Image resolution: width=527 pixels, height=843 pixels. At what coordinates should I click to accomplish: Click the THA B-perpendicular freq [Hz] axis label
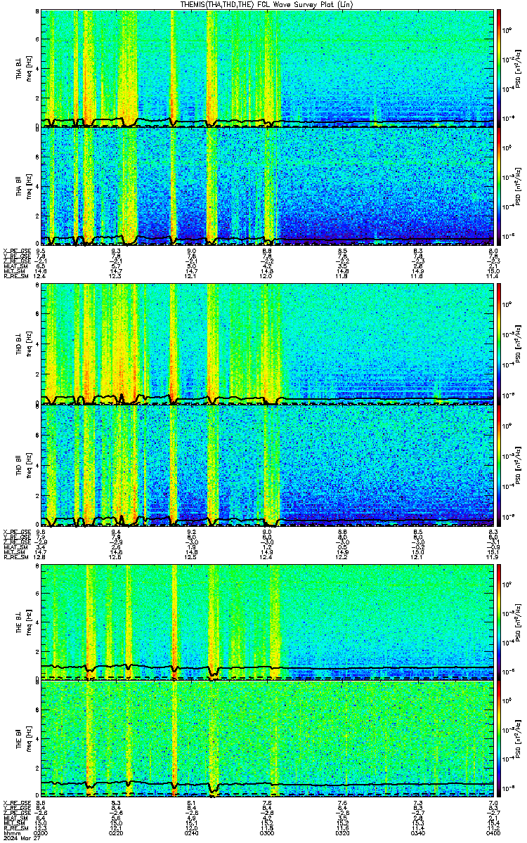28,68
